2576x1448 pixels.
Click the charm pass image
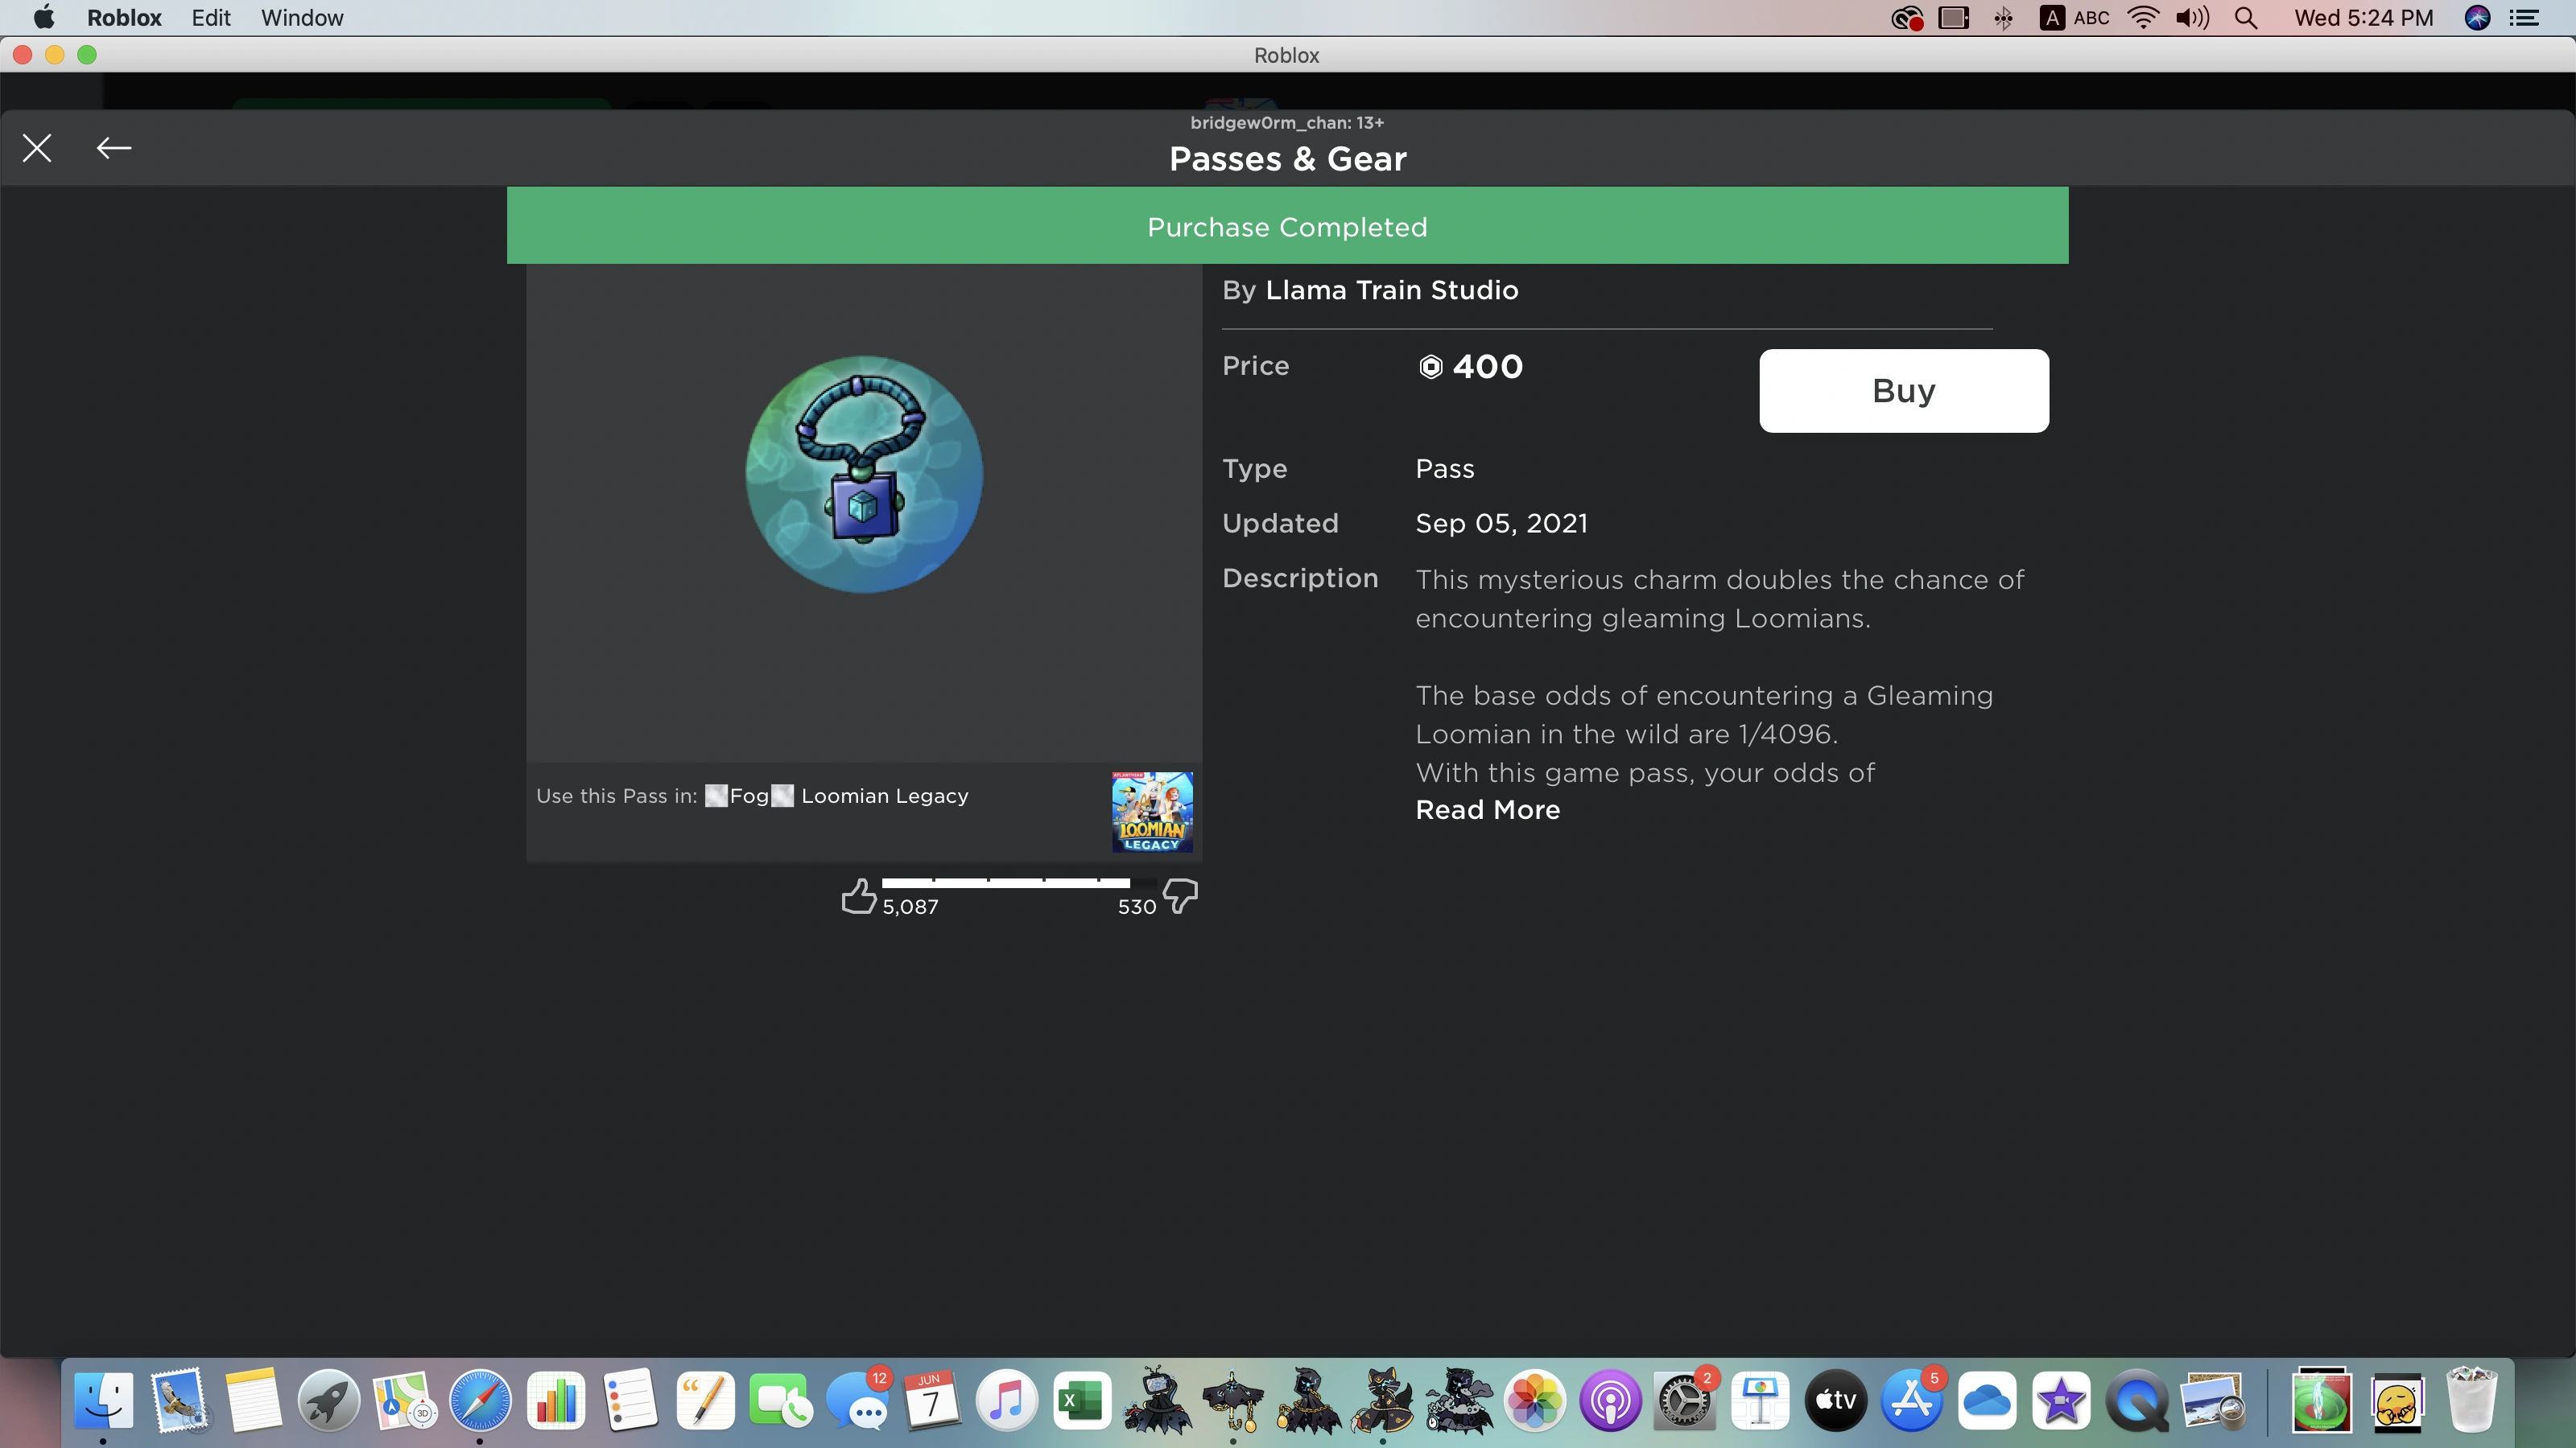[x=864, y=474]
